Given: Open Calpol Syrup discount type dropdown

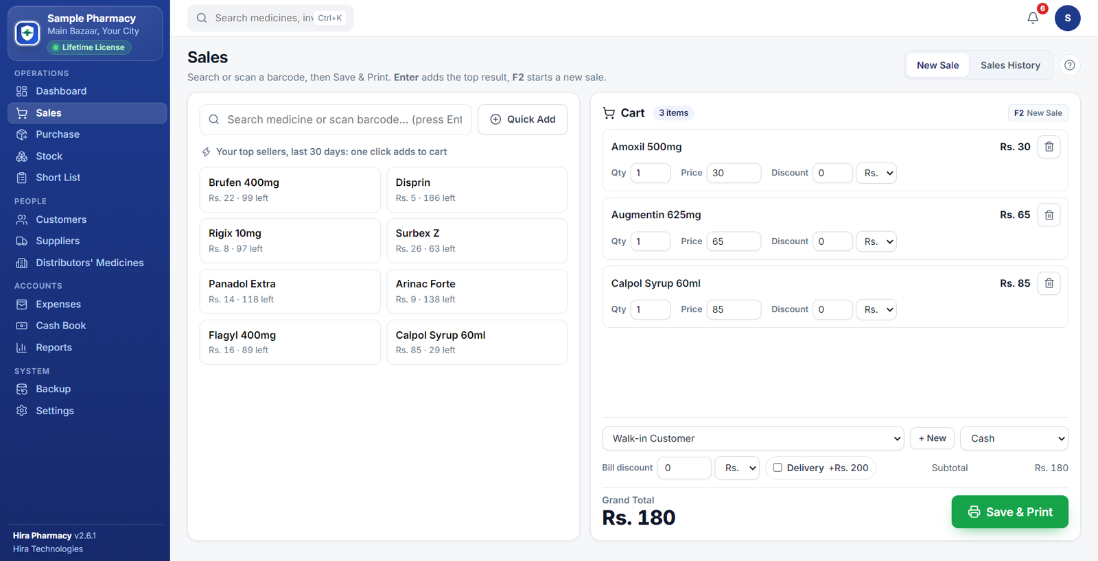Looking at the screenshot, I should pos(876,309).
